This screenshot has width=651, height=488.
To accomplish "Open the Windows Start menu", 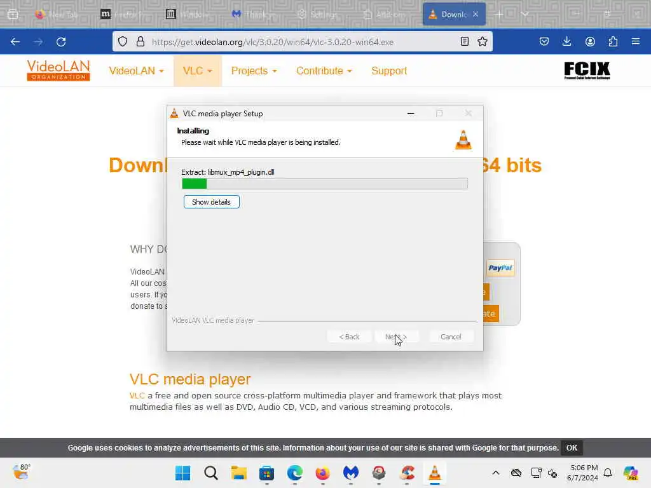I will (x=182, y=473).
